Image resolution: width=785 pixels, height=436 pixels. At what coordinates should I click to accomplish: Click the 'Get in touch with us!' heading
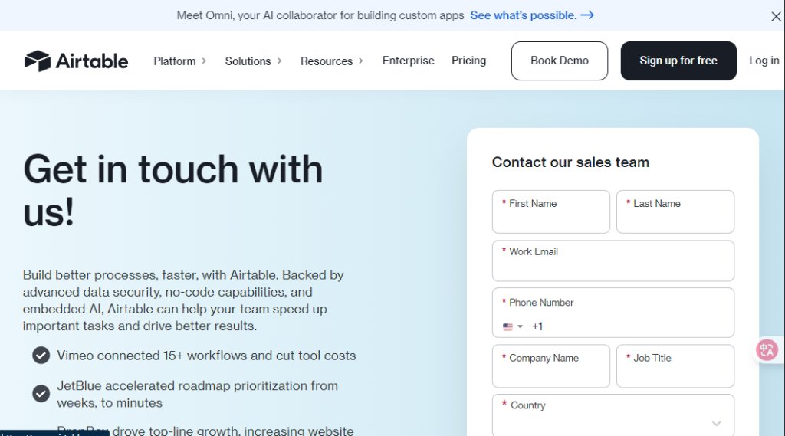(172, 190)
